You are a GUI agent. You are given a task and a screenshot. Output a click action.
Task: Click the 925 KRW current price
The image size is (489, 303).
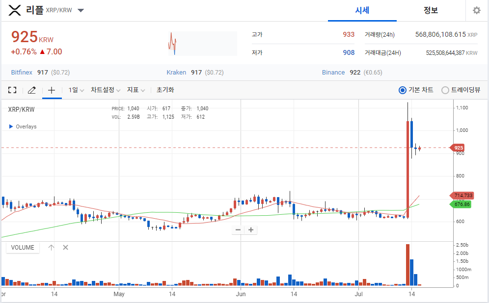point(32,37)
